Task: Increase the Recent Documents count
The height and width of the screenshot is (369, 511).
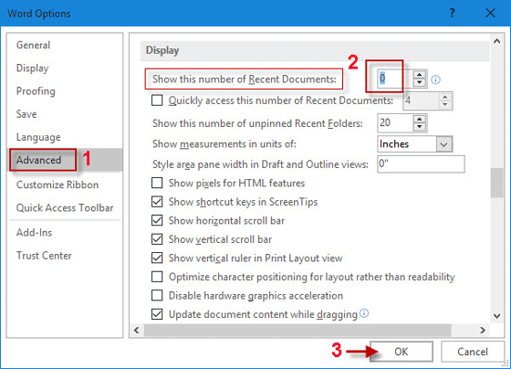Action: (420, 75)
